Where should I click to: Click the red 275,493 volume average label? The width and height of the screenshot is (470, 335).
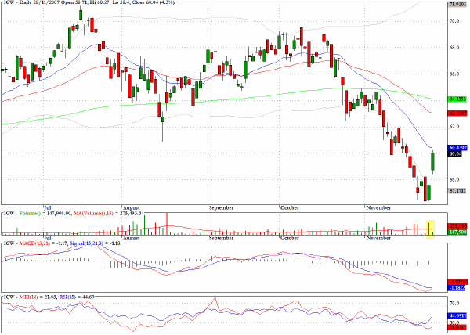(x=457, y=226)
